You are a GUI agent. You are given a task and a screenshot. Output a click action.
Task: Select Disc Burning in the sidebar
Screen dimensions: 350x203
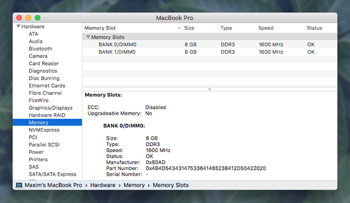click(x=44, y=78)
